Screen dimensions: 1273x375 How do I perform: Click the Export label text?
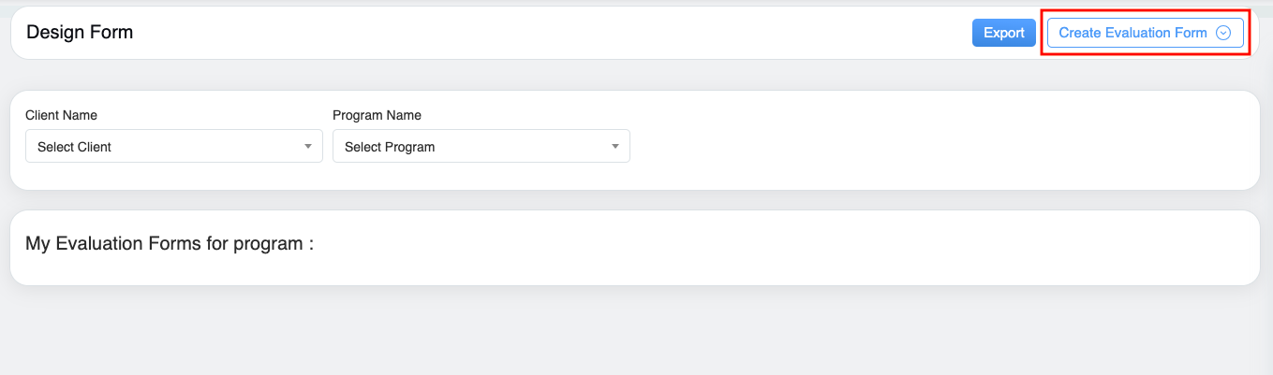[1004, 33]
